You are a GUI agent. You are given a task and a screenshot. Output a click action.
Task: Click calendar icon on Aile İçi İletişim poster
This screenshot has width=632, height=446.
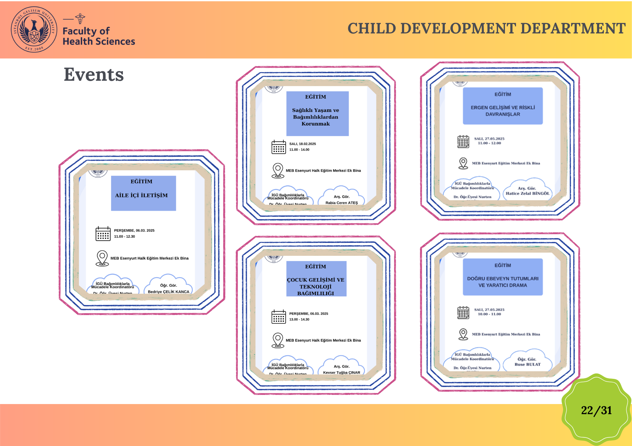[103, 233]
